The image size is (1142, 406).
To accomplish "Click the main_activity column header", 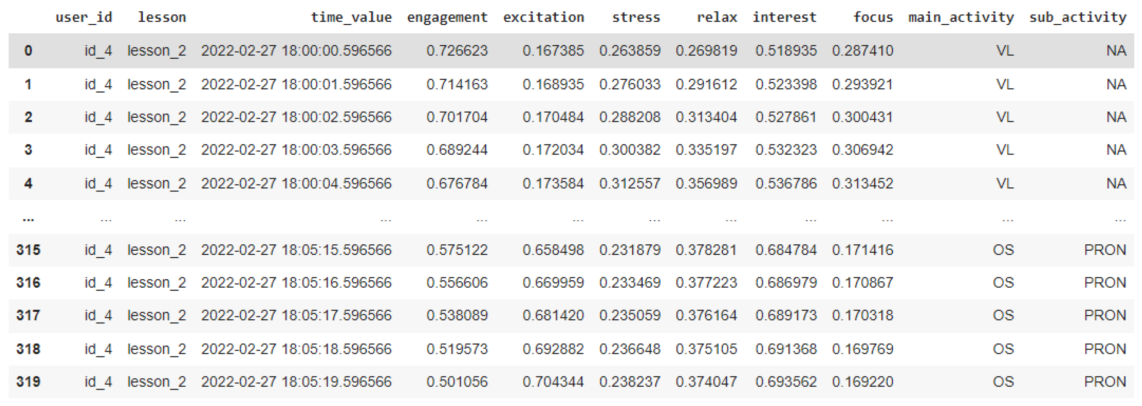I will pyautogui.click(x=961, y=17).
